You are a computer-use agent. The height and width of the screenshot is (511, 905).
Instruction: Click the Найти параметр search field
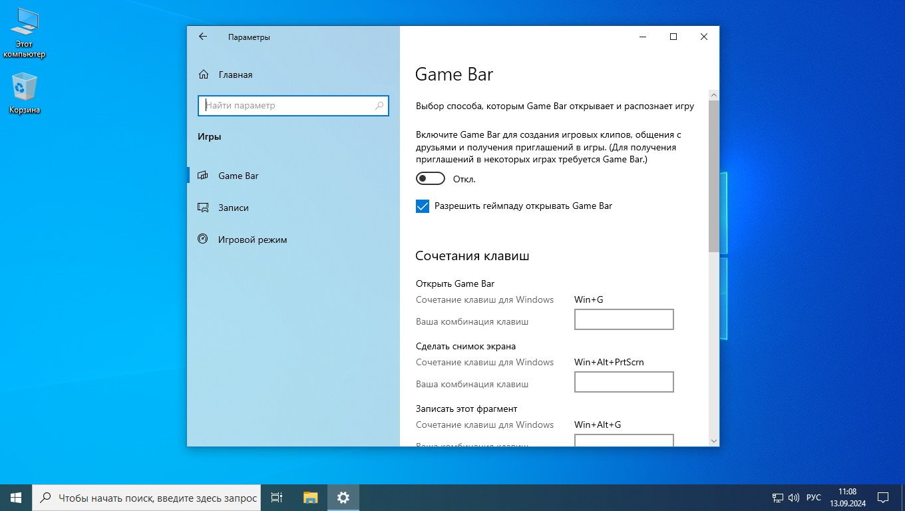point(286,105)
